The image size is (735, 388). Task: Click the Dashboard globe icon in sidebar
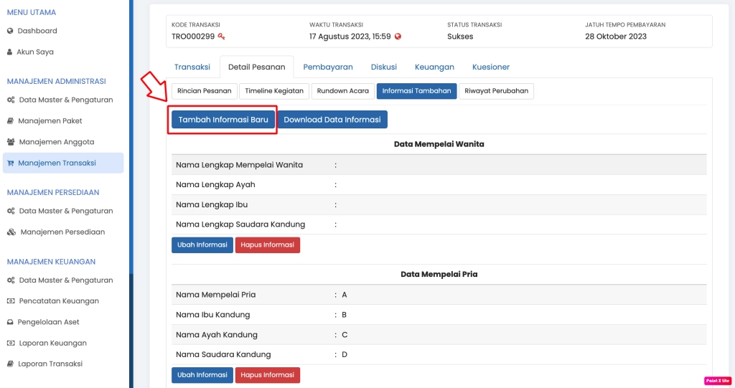click(x=10, y=31)
